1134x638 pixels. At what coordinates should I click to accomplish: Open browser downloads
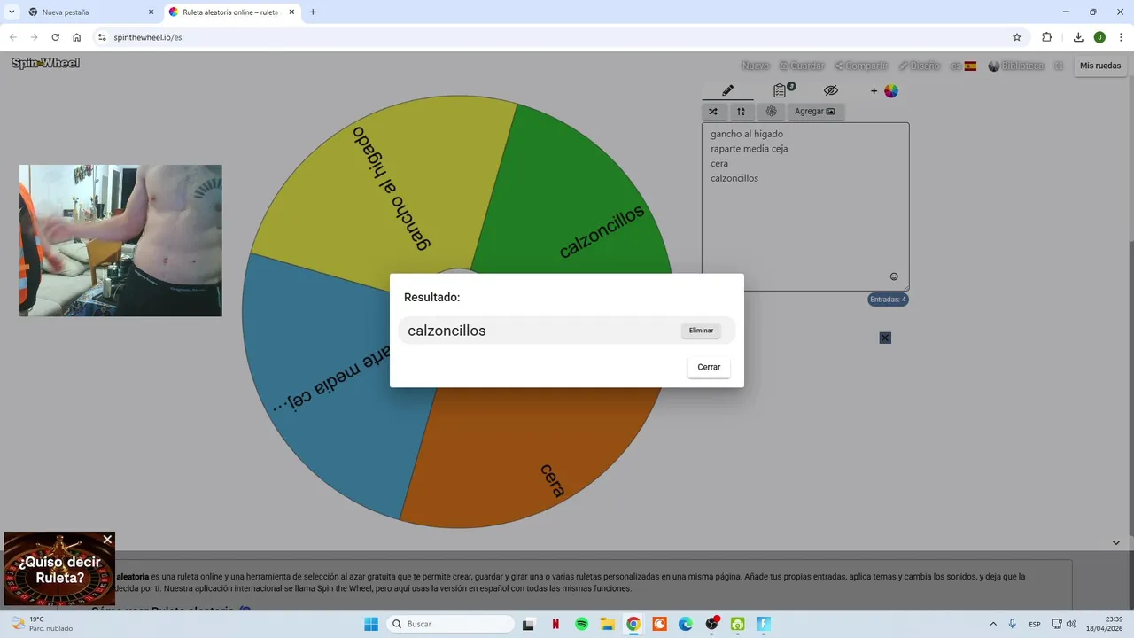[1078, 37]
